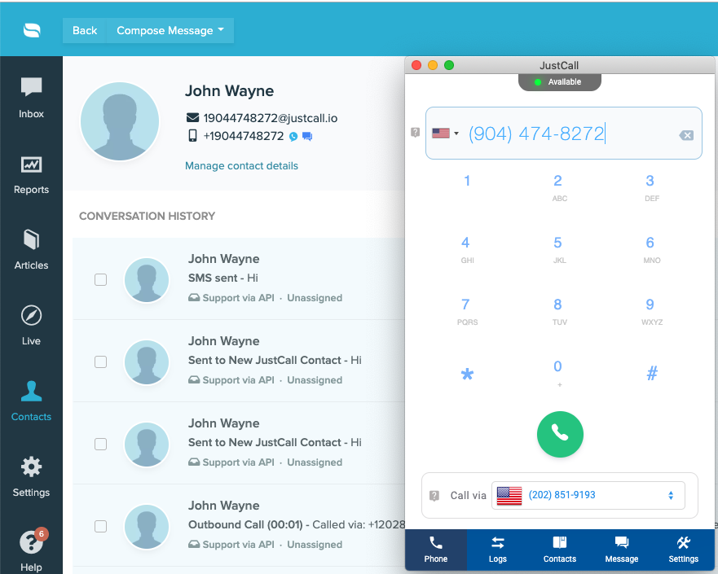Open Help with notification badge
This screenshot has height=574, width=718.
click(31, 550)
